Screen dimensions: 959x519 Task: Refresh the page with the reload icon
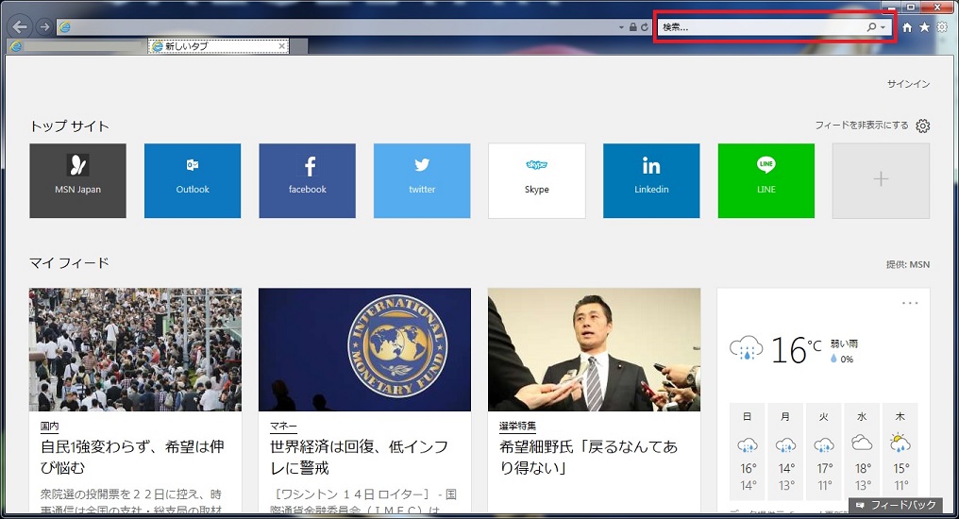tap(645, 27)
